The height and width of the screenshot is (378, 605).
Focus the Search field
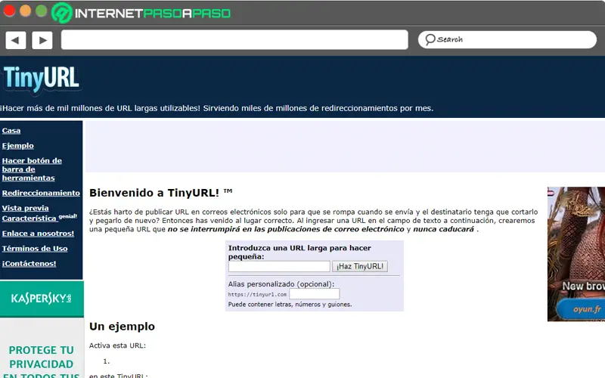click(507, 40)
